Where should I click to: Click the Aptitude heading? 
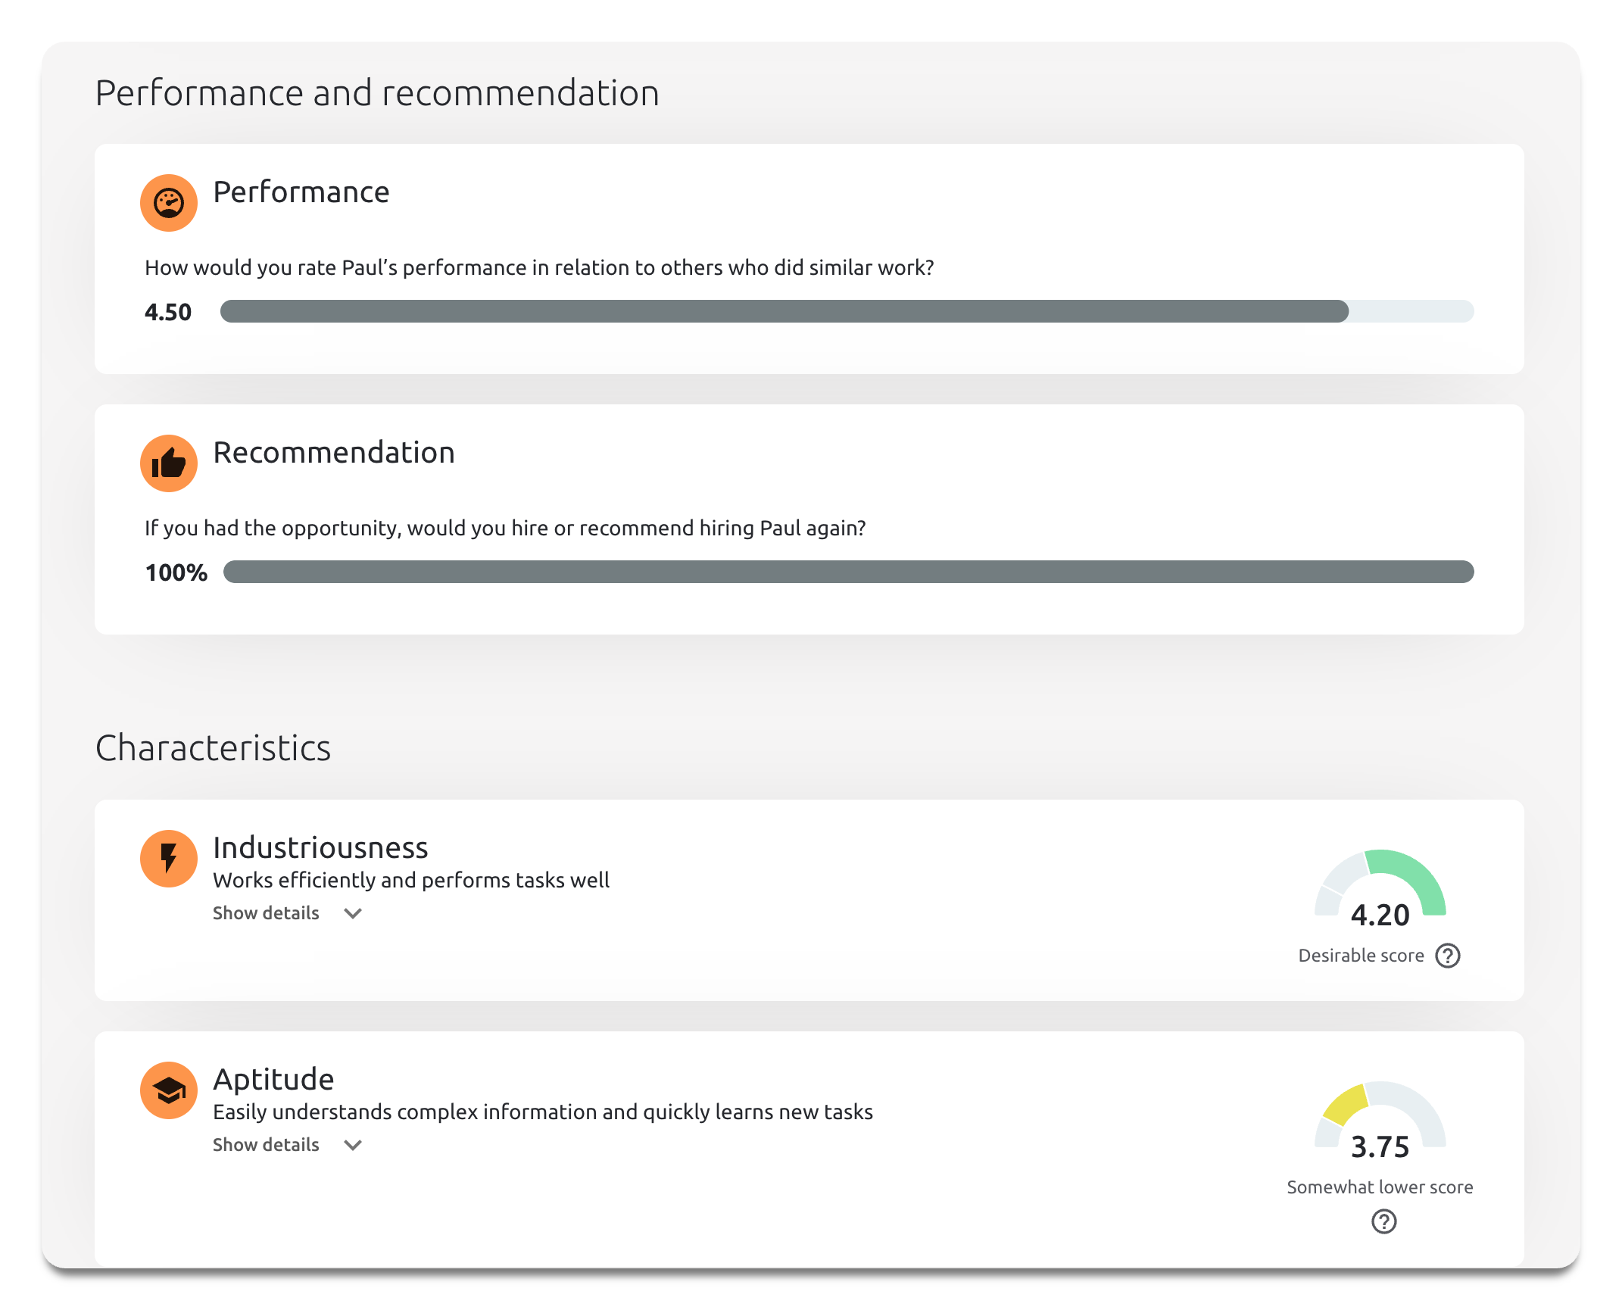coord(273,1079)
